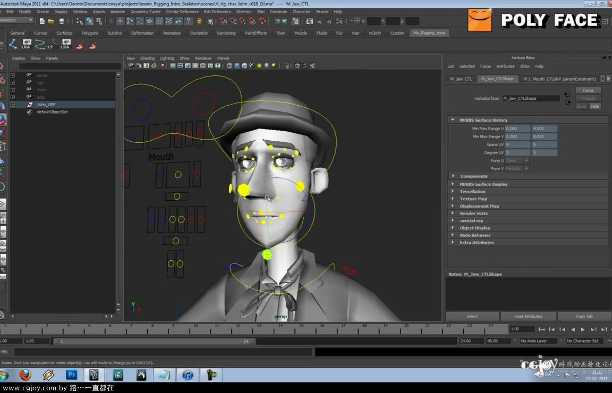
Task: Collapse the NURBS Surface History section
Action: 453,120
